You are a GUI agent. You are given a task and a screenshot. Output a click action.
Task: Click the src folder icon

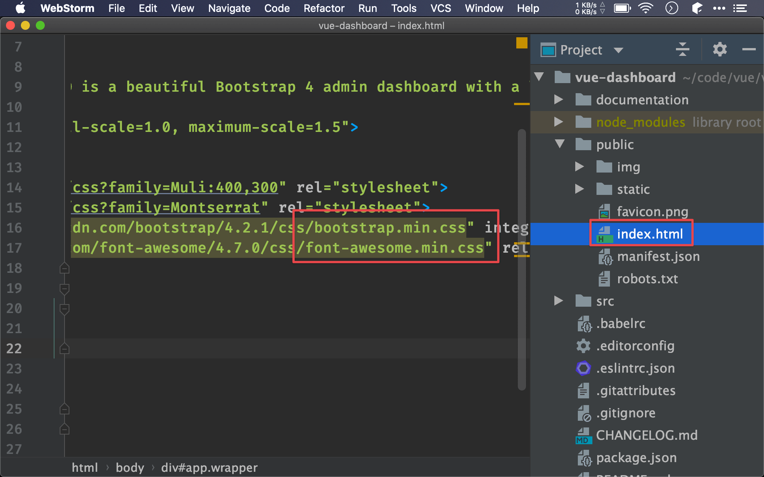[x=583, y=301]
